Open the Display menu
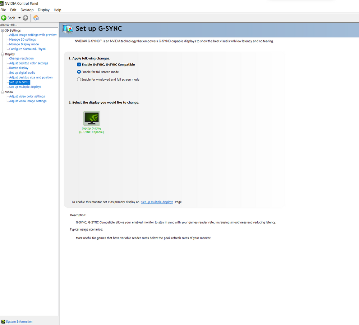 point(43,10)
